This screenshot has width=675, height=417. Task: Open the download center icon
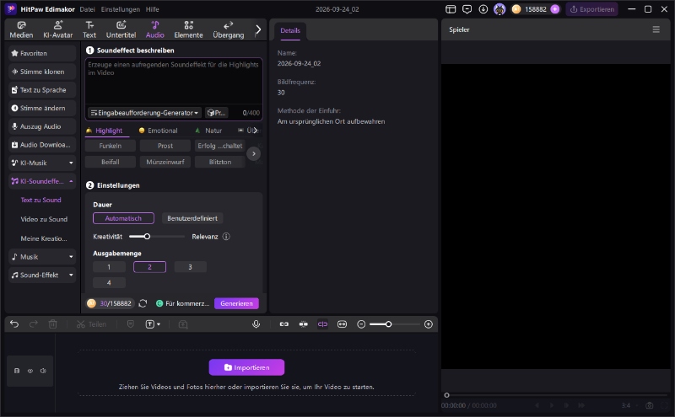pos(483,9)
